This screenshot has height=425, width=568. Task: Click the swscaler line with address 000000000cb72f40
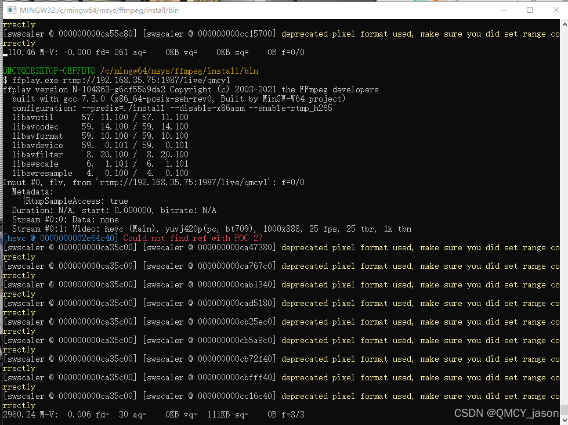point(281,359)
